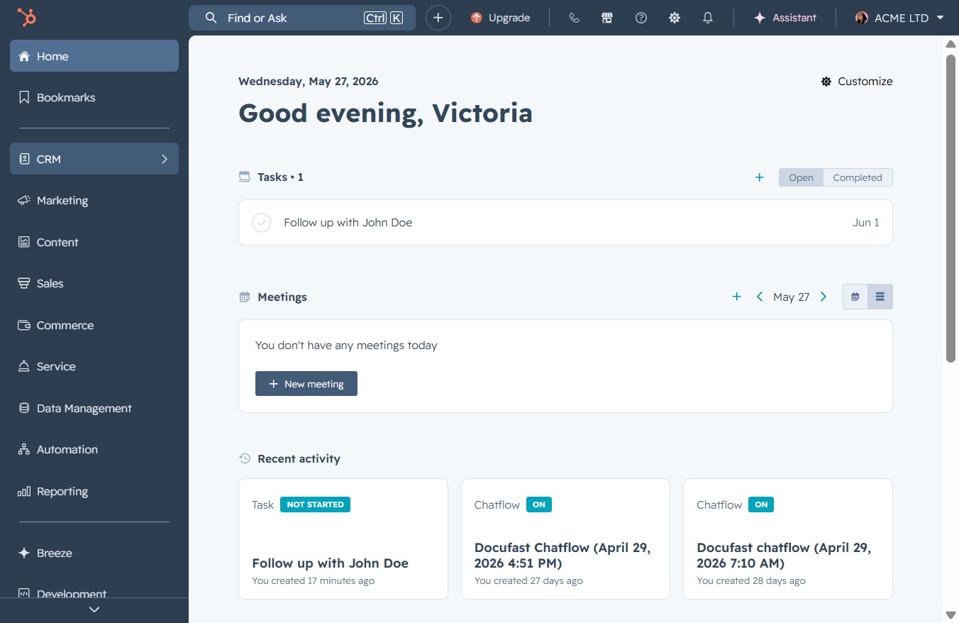Screen dimensions: 959x623
Task: Go to Home in sidebar
Action: (94, 56)
